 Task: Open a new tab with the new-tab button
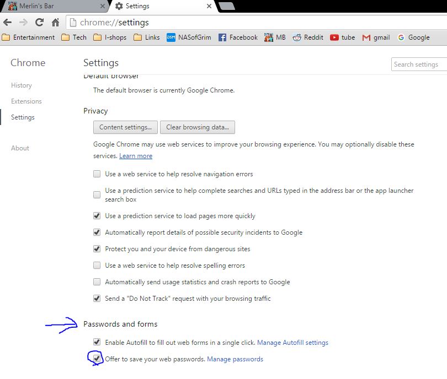[227, 6]
